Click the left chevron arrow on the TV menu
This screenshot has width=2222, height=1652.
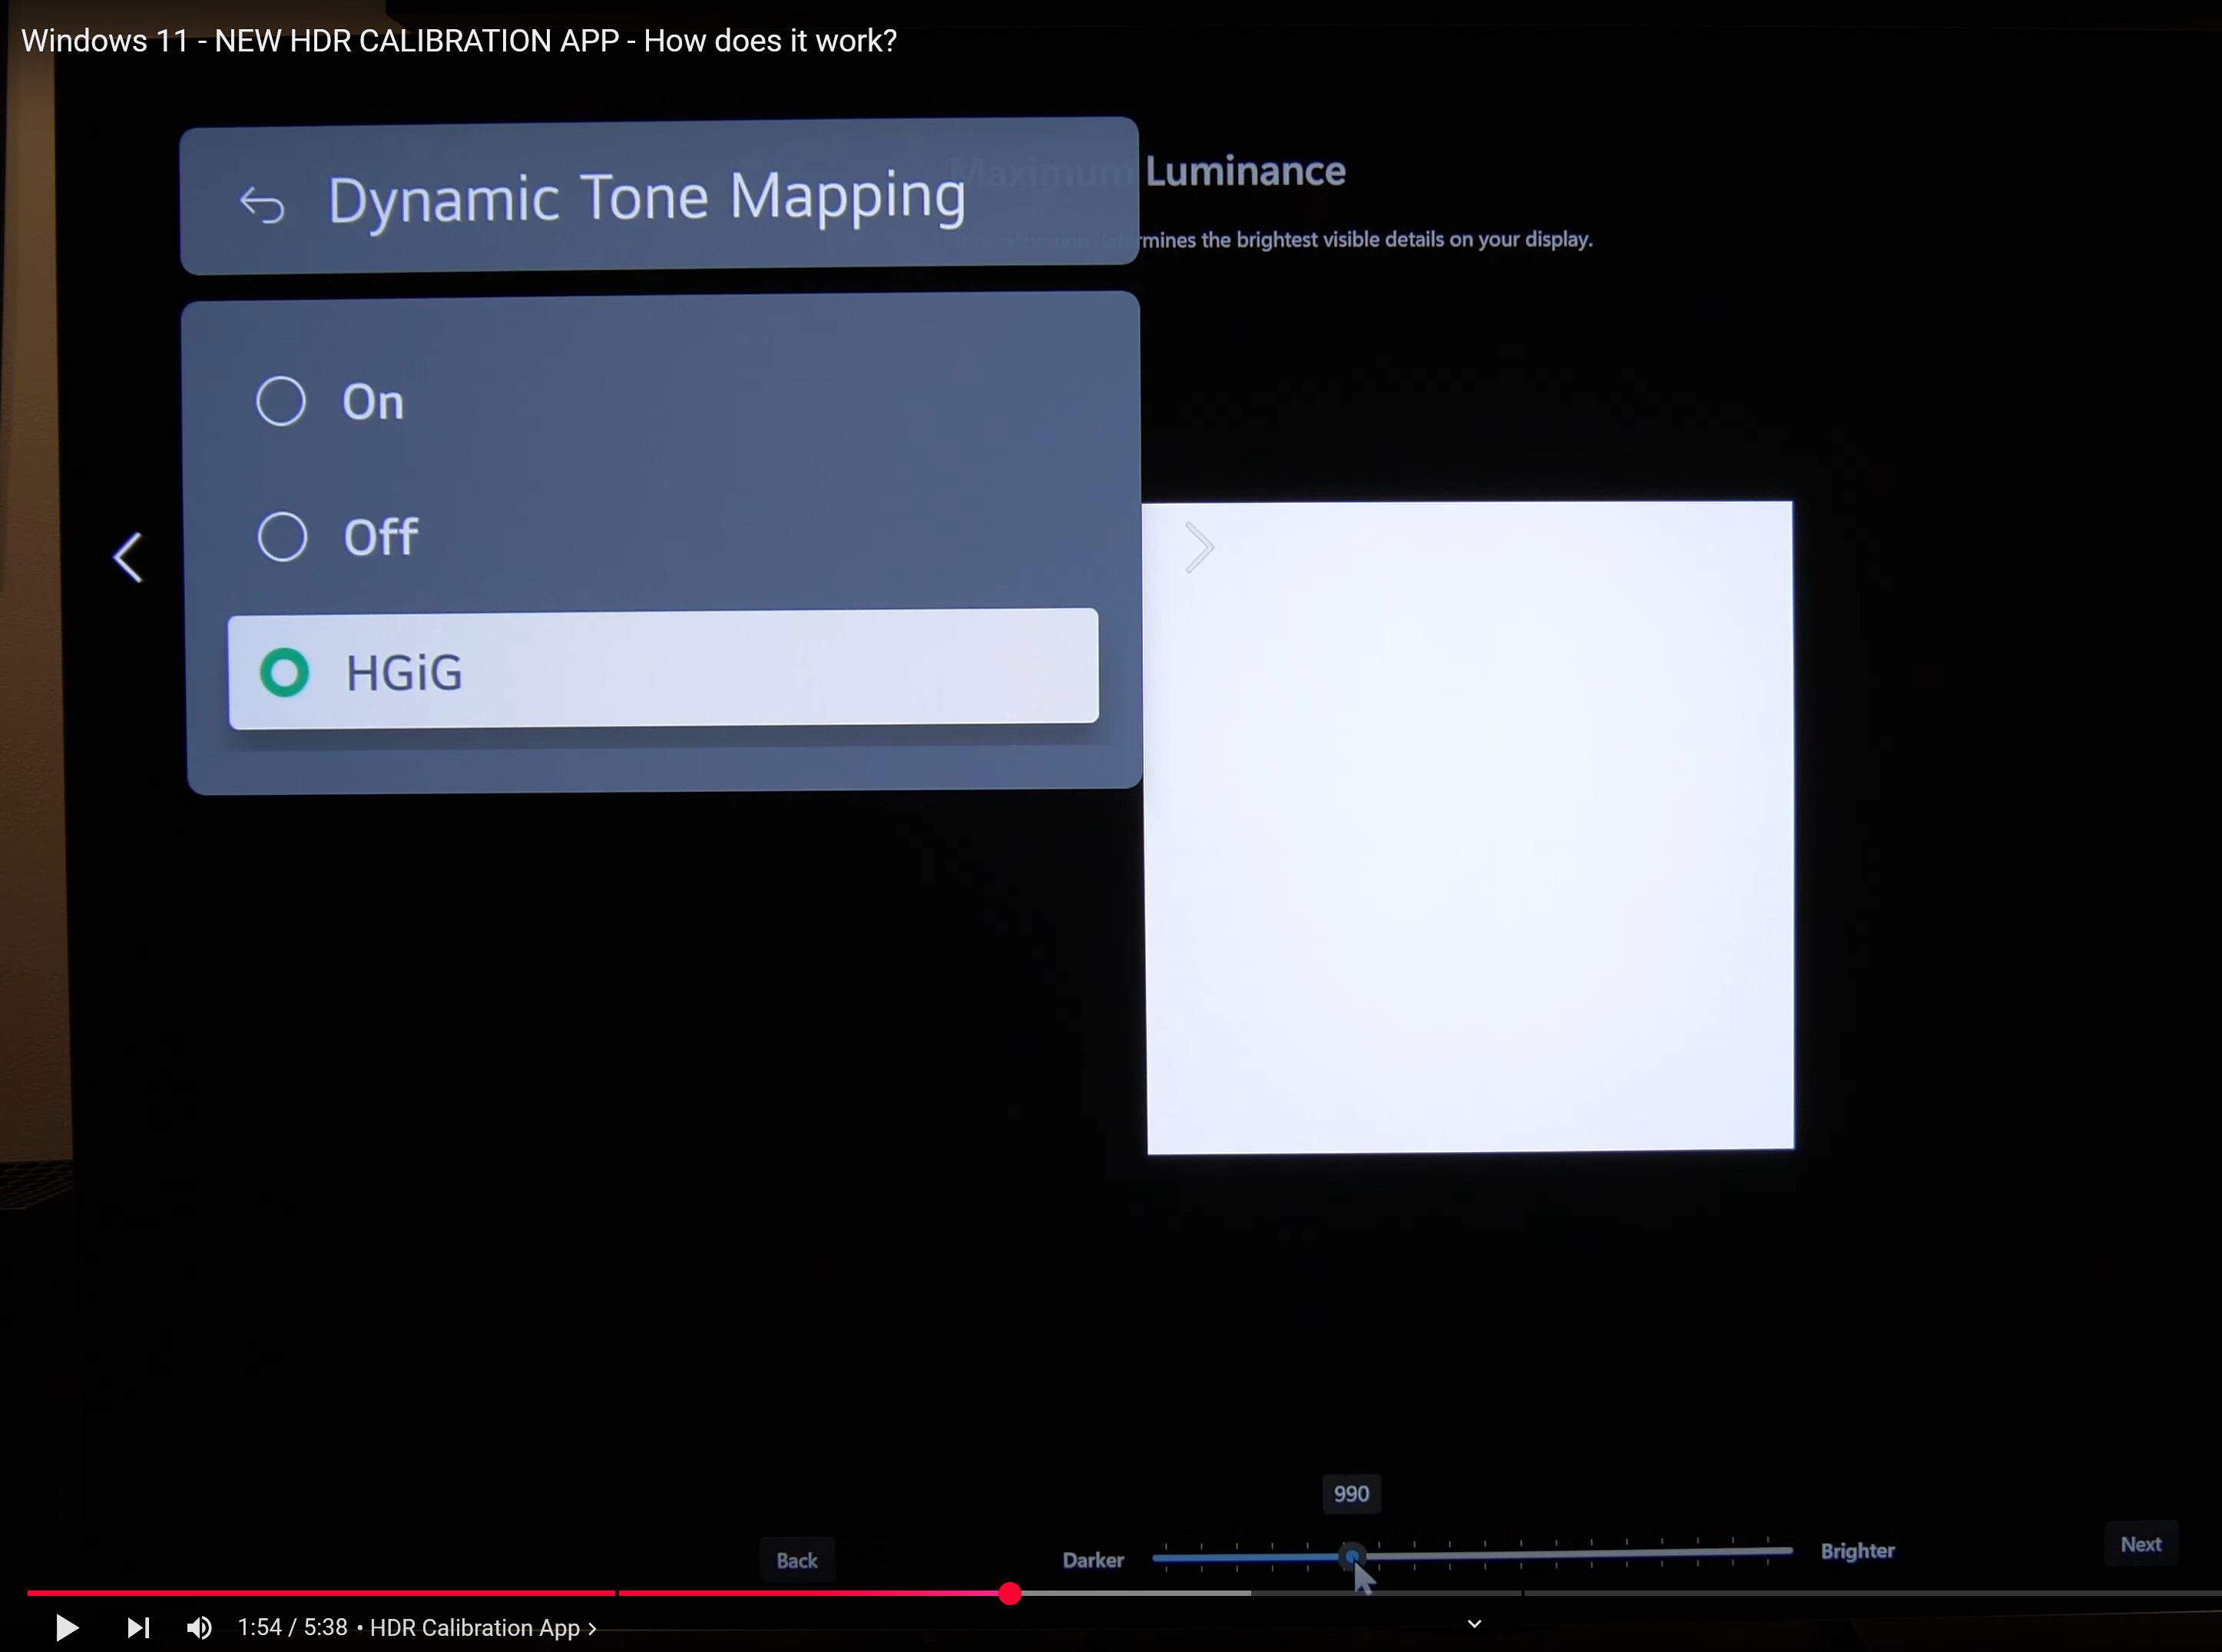point(128,557)
